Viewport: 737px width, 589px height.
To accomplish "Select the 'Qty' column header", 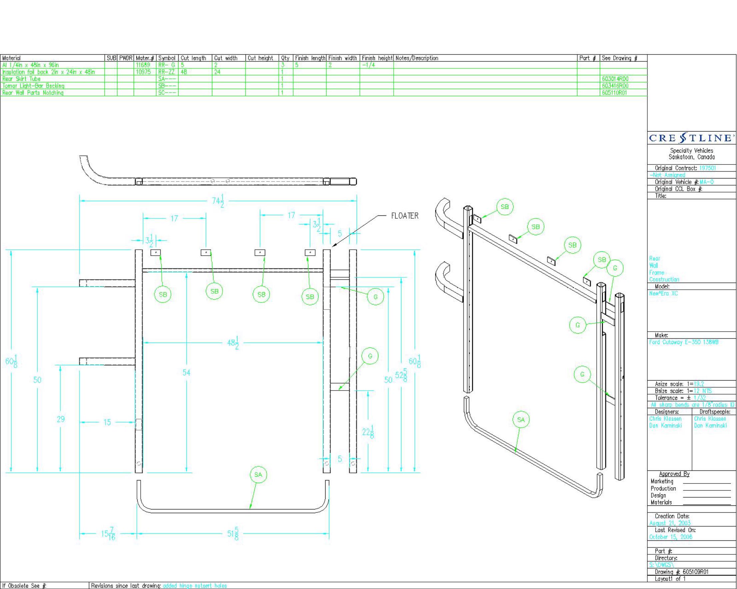I will coord(285,58).
